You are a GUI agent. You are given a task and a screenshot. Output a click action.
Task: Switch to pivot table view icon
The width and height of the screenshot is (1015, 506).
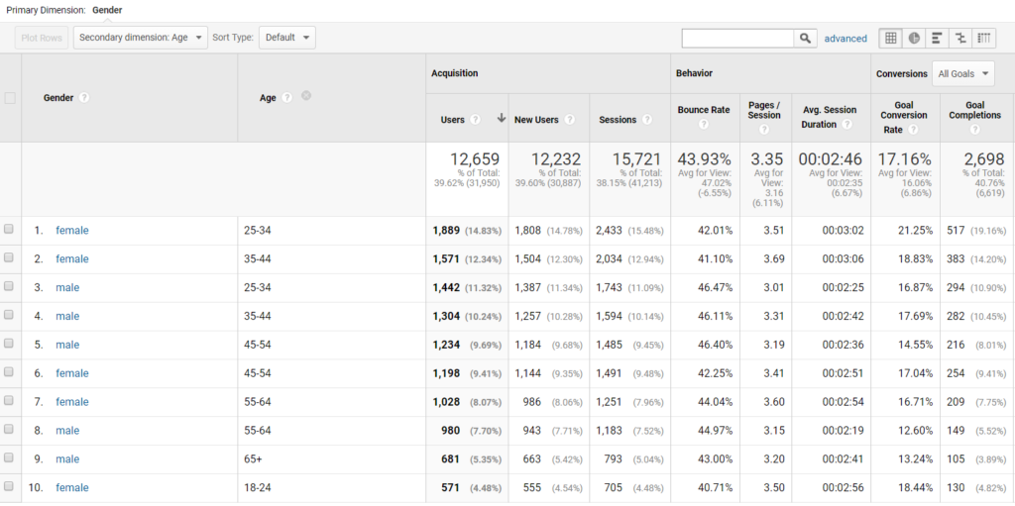pos(984,39)
